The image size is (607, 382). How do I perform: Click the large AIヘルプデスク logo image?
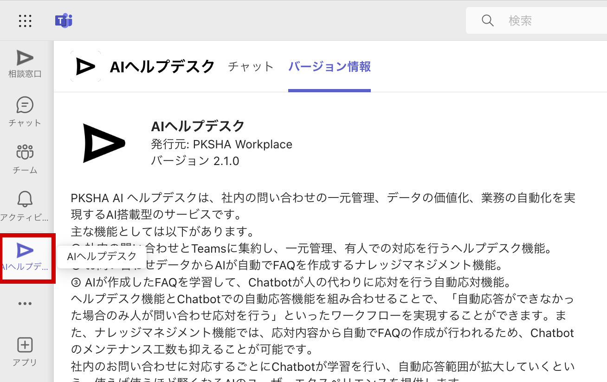point(103,143)
